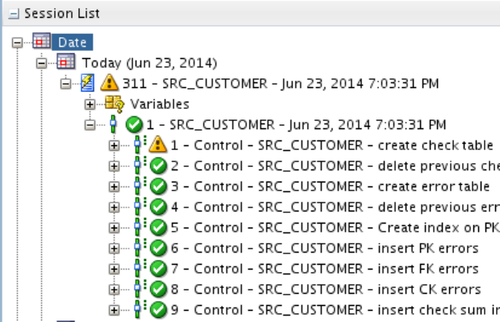Select the Session List panel title
The width and height of the screenshot is (500, 322).
(62, 14)
